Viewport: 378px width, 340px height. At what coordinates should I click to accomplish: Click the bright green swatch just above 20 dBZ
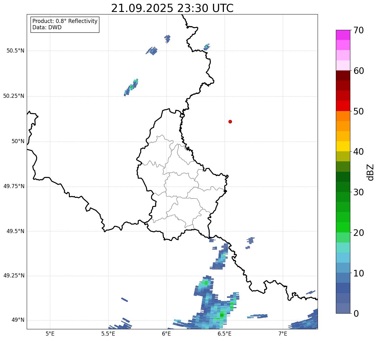point(343,227)
